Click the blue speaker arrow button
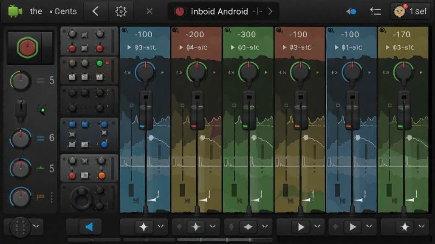 tap(89, 227)
